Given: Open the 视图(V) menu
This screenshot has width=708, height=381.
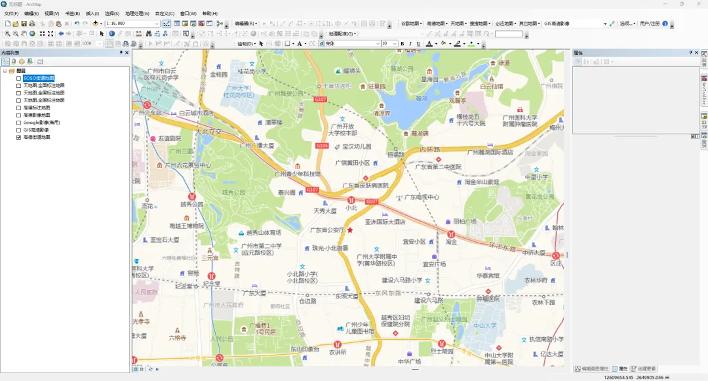Looking at the screenshot, I should click(x=52, y=14).
